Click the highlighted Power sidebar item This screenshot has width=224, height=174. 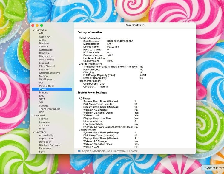point(52,89)
